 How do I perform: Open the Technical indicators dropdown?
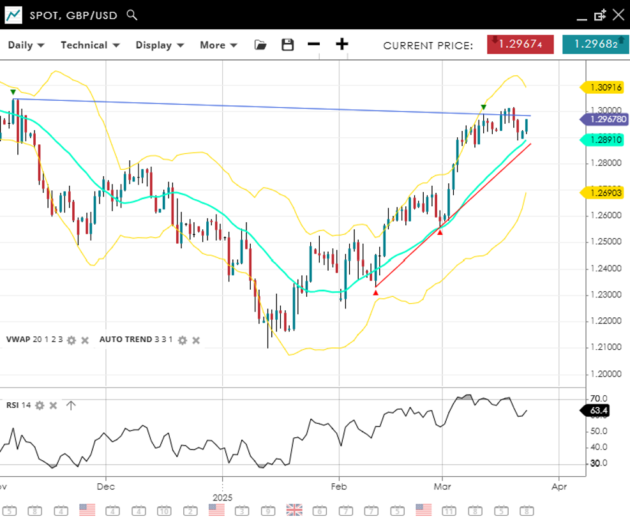pos(90,45)
